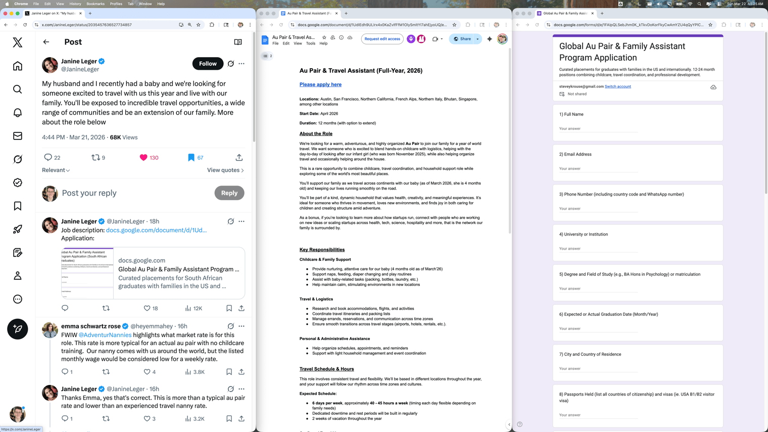768x432 pixels.
Task: Share the main post via share icon
Action: (x=239, y=158)
